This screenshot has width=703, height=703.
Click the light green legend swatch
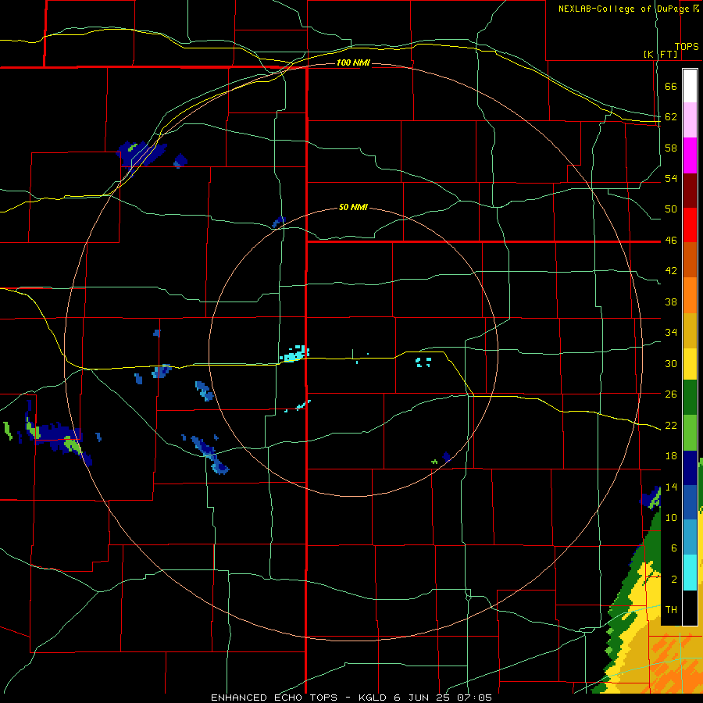[690, 433]
